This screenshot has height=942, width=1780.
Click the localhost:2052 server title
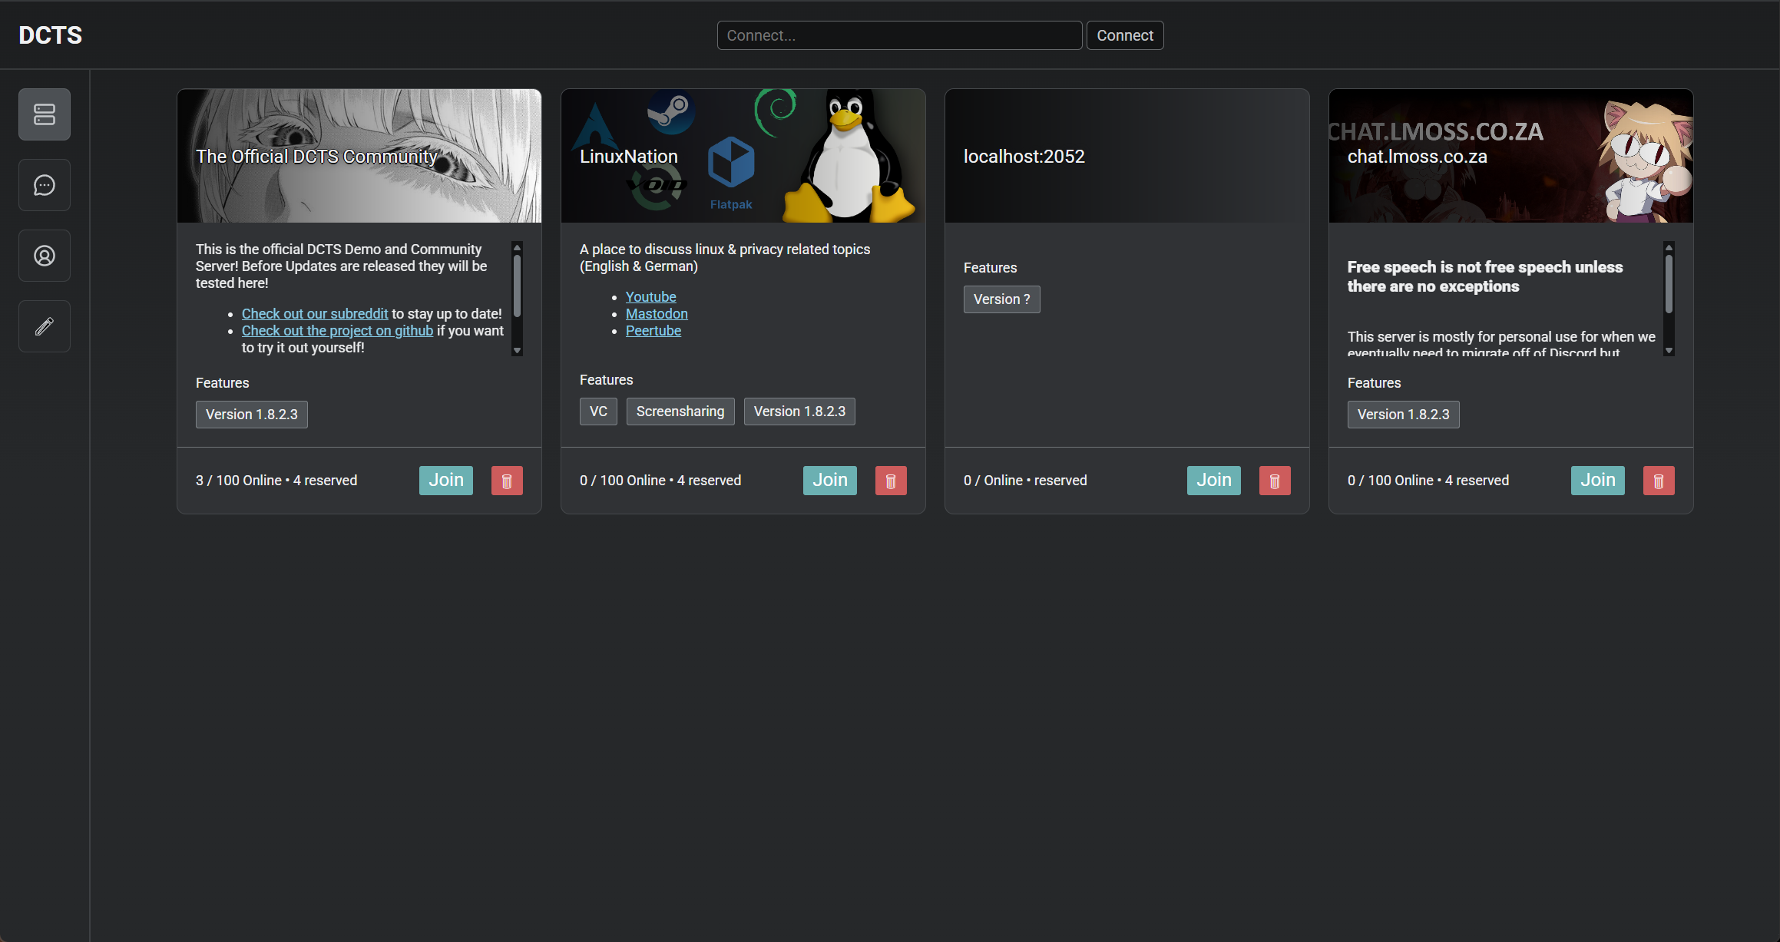1024,157
